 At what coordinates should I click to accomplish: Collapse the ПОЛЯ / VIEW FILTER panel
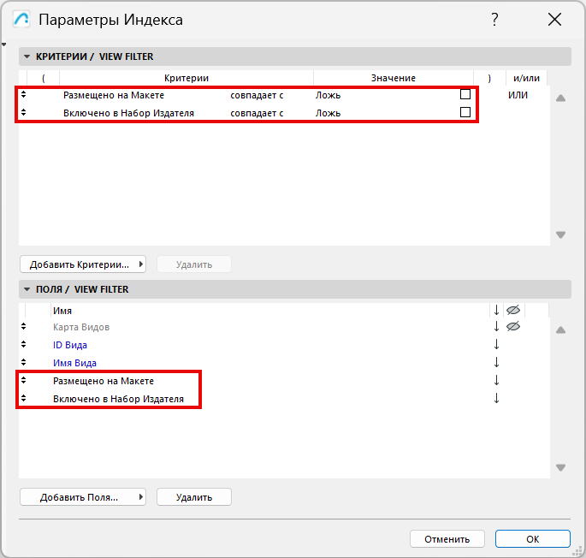coord(27,289)
